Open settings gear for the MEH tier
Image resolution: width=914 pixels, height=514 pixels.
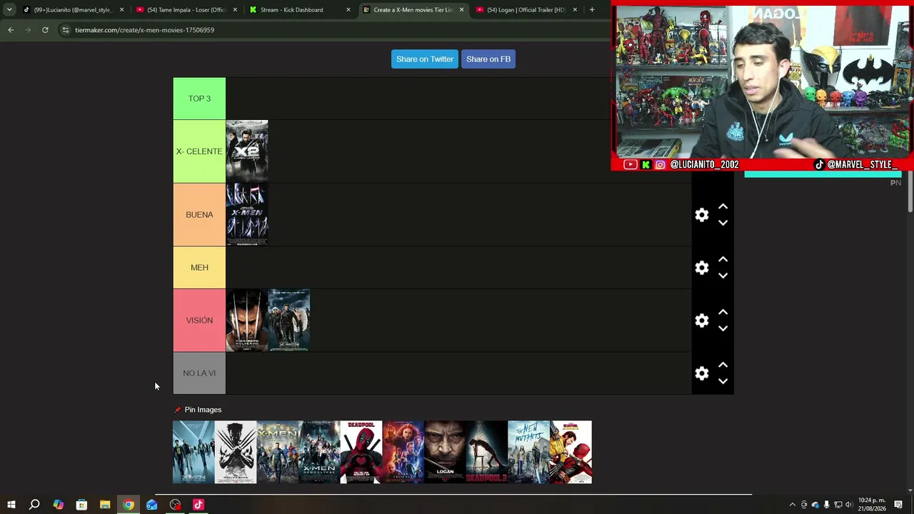coord(702,268)
